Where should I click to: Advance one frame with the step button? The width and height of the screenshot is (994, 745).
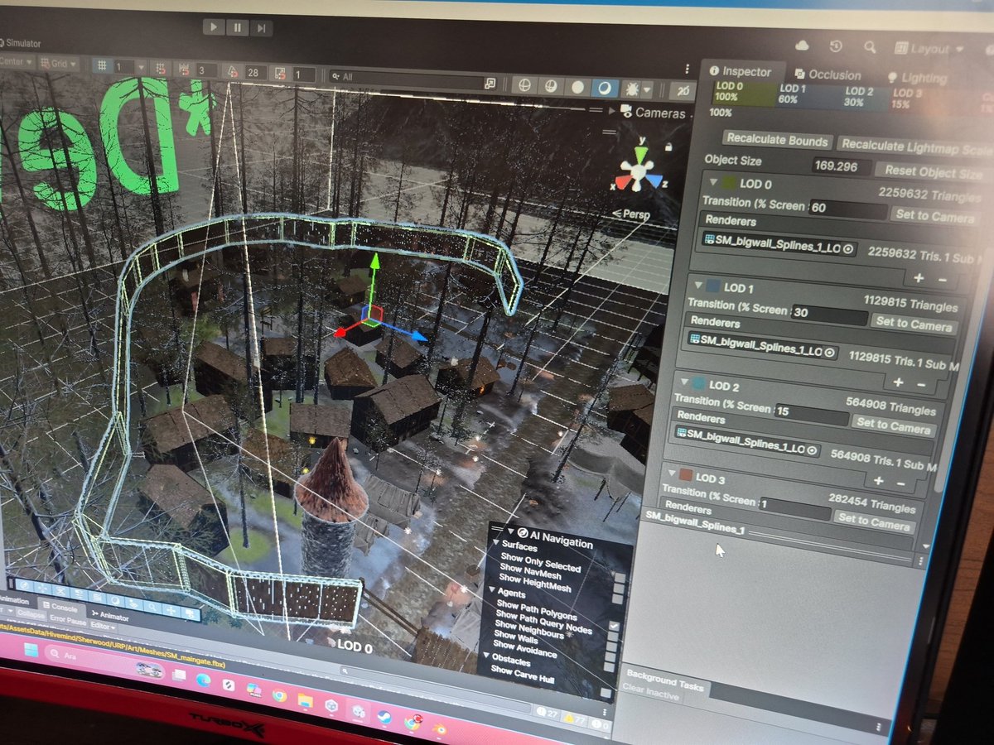click(x=261, y=28)
